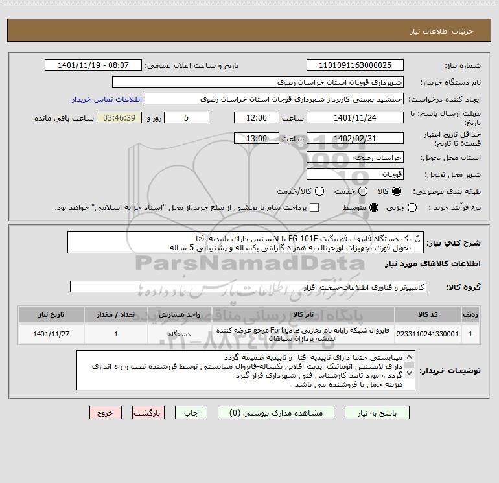Click the واحد شمارش column header
Image resolution: width=499 pixels, height=483 pixels.
click(180, 314)
